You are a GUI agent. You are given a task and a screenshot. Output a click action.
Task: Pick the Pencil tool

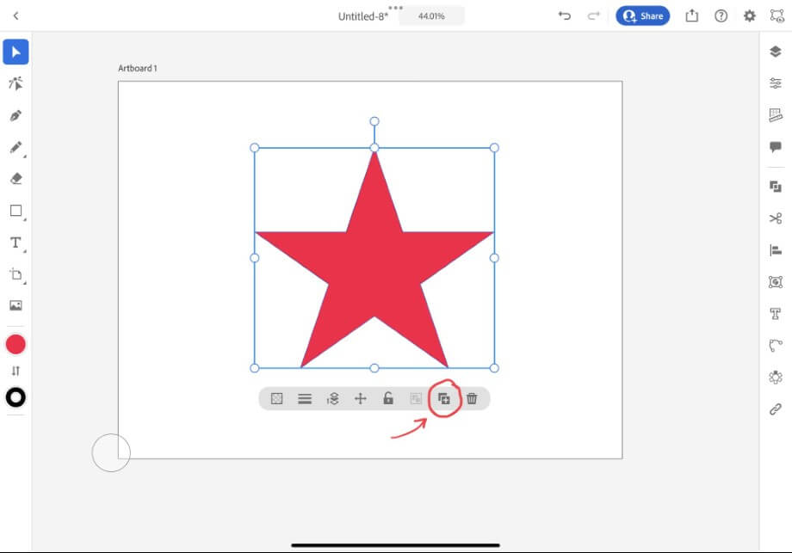[x=15, y=147]
